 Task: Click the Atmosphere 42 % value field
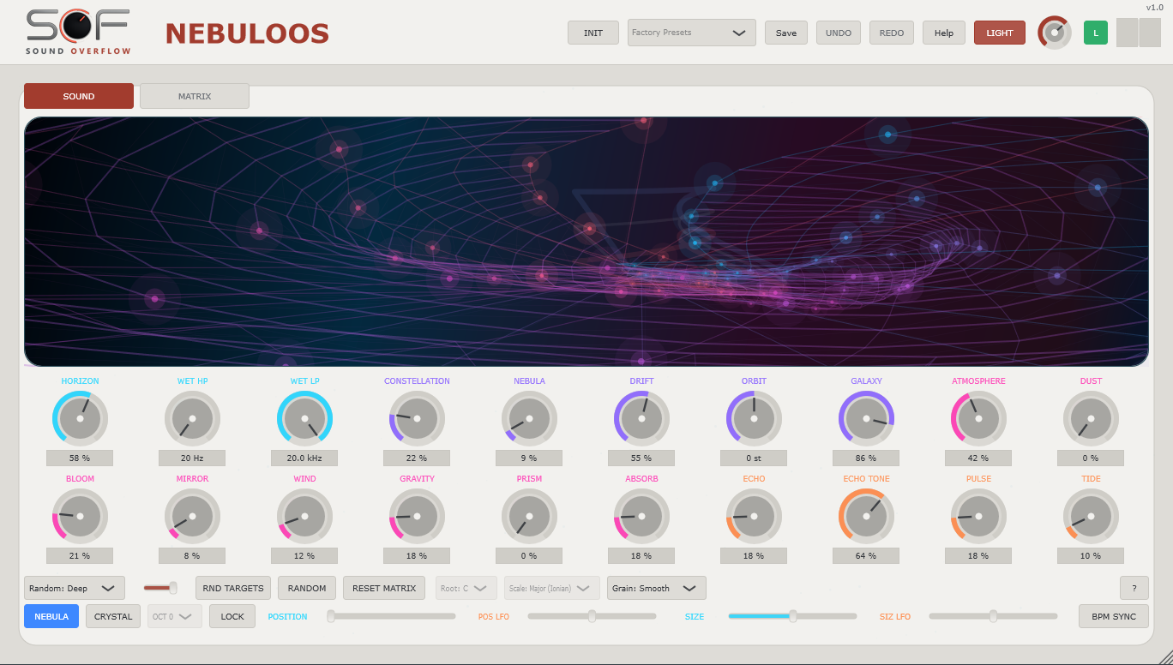(978, 458)
